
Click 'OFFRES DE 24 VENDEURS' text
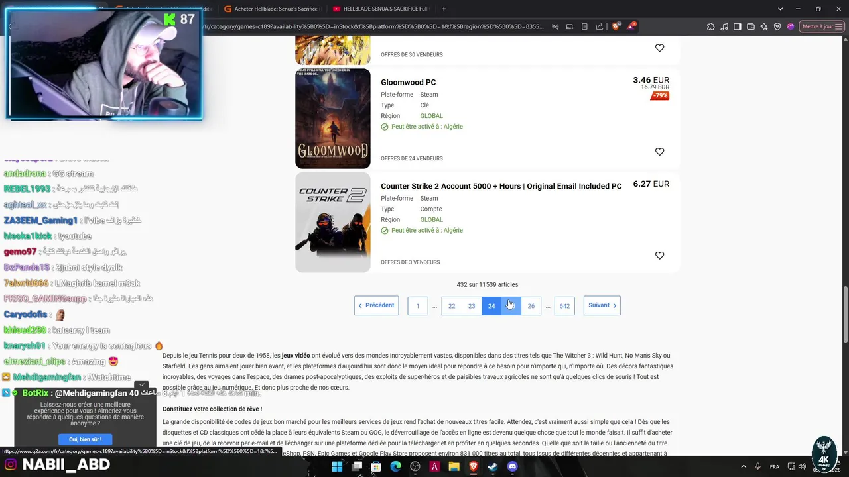(x=412, y=158)
